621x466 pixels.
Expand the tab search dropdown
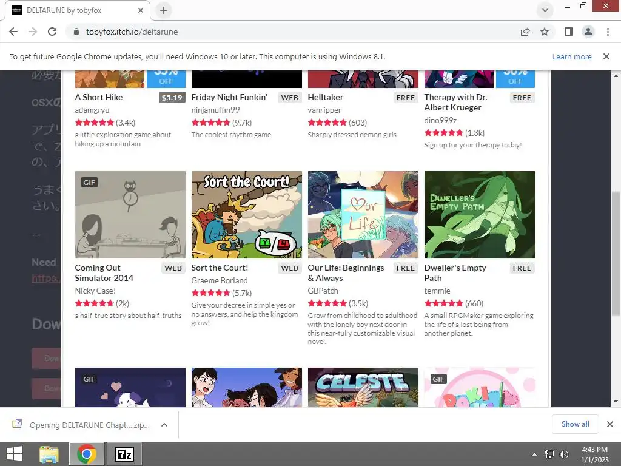(545, 10)
